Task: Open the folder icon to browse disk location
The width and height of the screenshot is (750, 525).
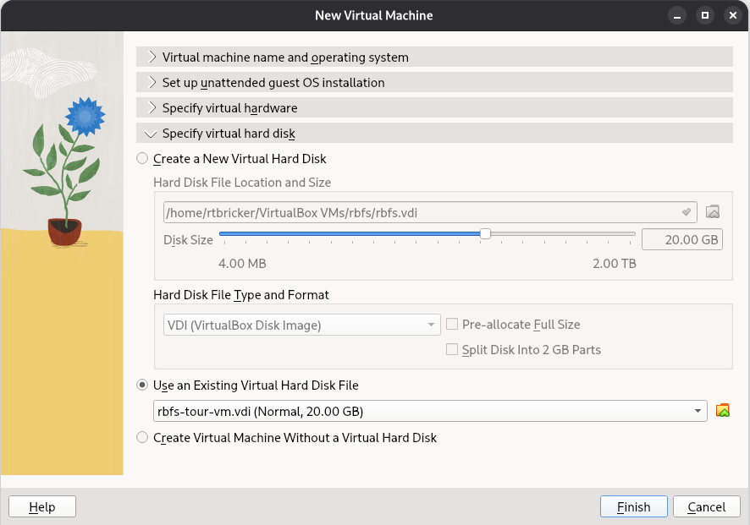Action: tap(713, 211)
